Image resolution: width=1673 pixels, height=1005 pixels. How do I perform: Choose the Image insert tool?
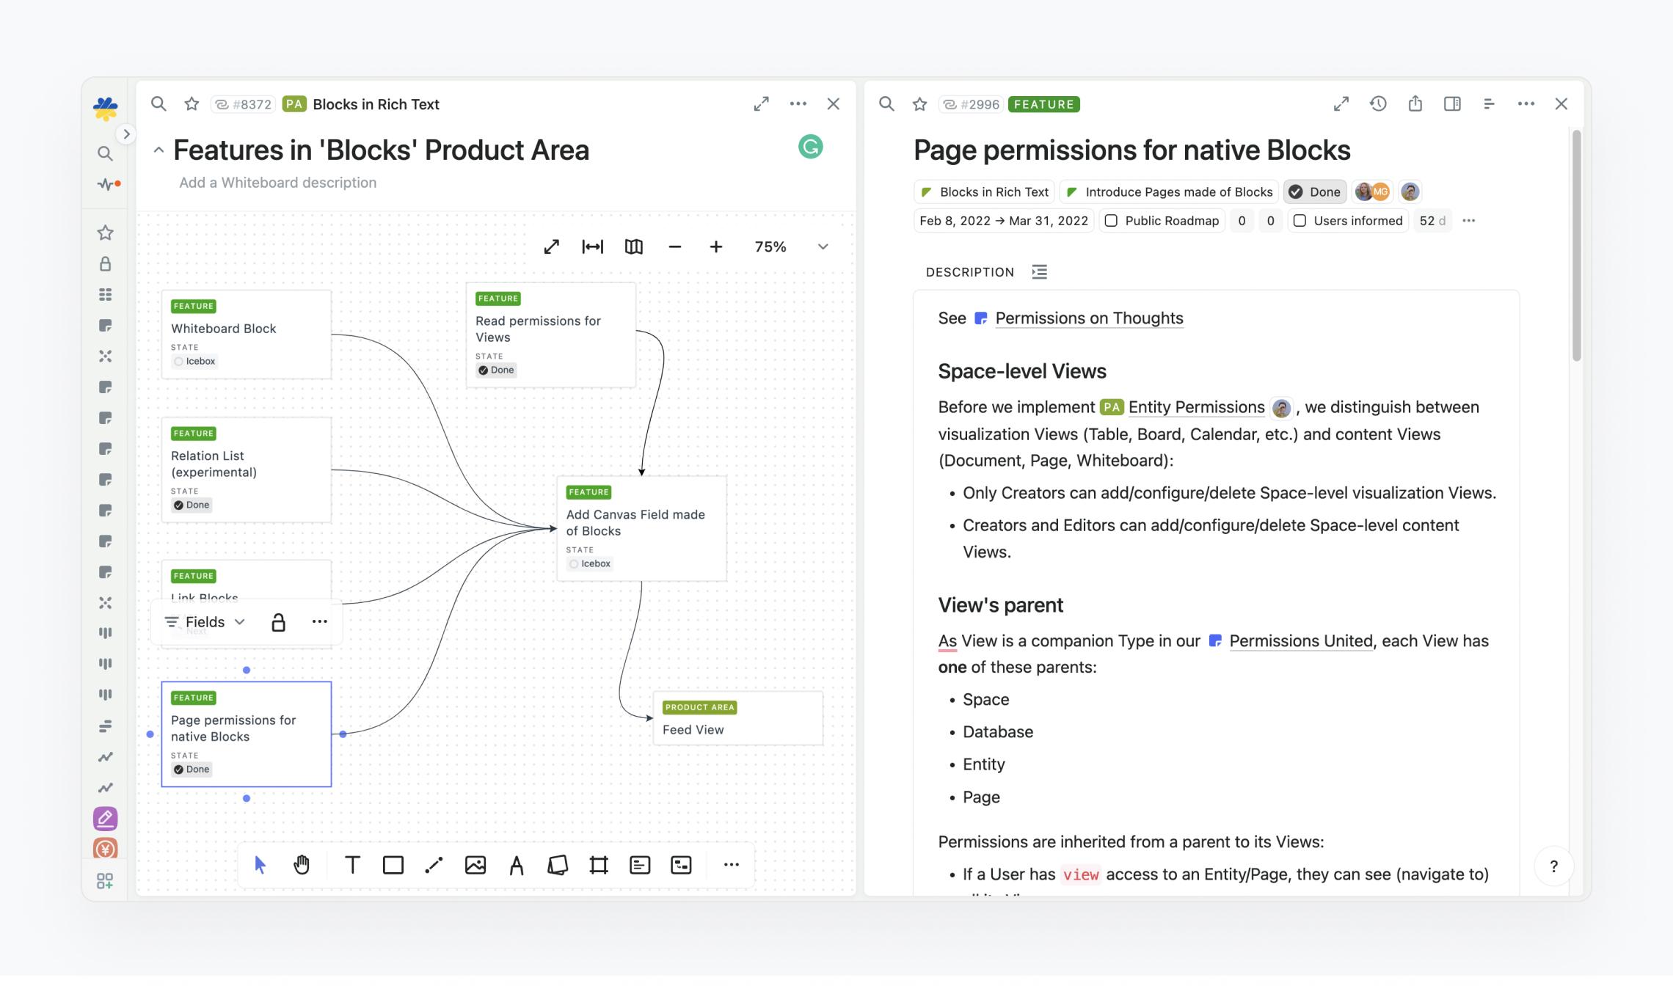pyautogui.click(x=475, y=865)
